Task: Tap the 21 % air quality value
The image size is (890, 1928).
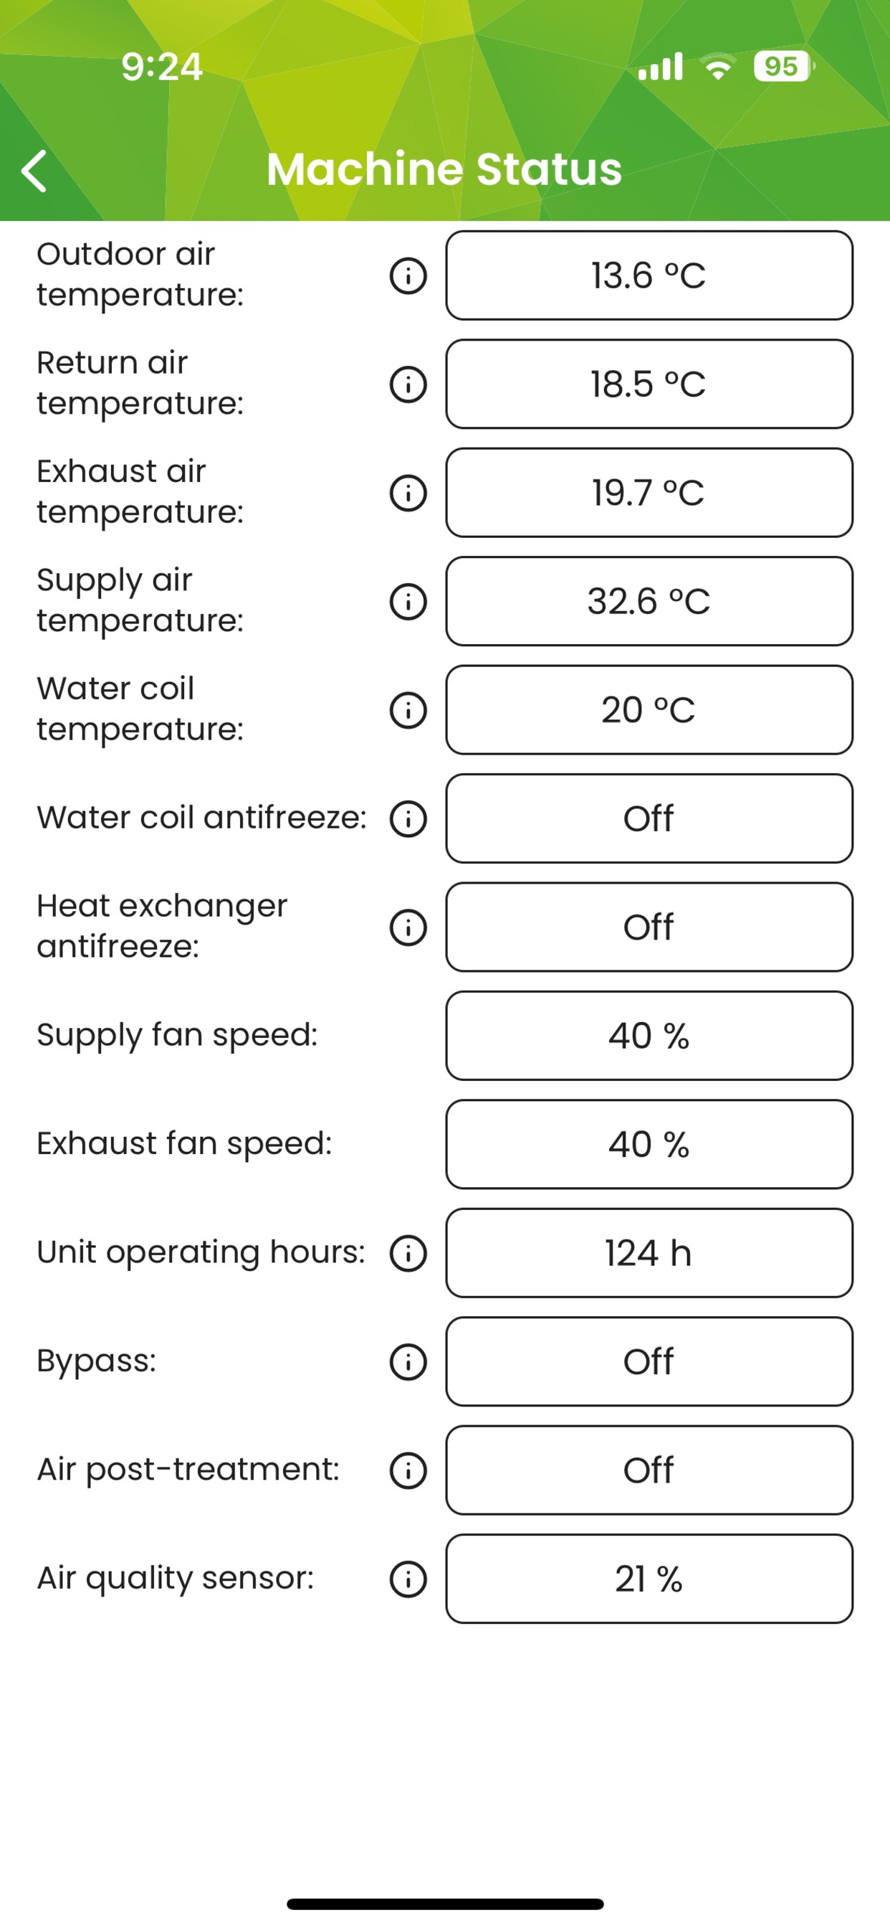Action: click(x=649, y=1579)
